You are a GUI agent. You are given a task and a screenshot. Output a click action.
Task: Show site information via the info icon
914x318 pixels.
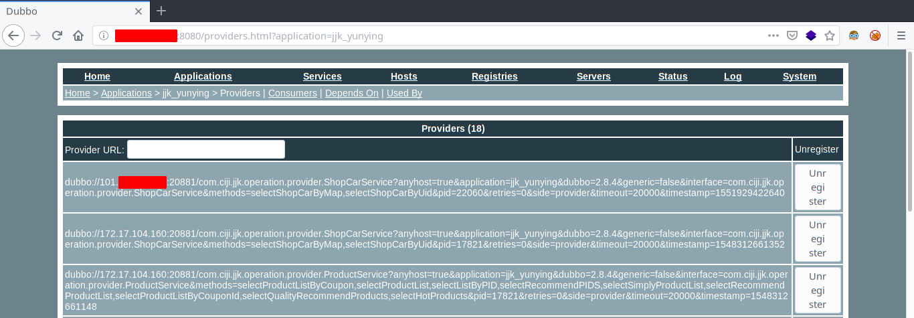pos(104,36)
